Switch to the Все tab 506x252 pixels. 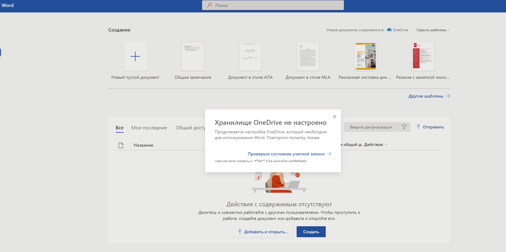(120, 128)
